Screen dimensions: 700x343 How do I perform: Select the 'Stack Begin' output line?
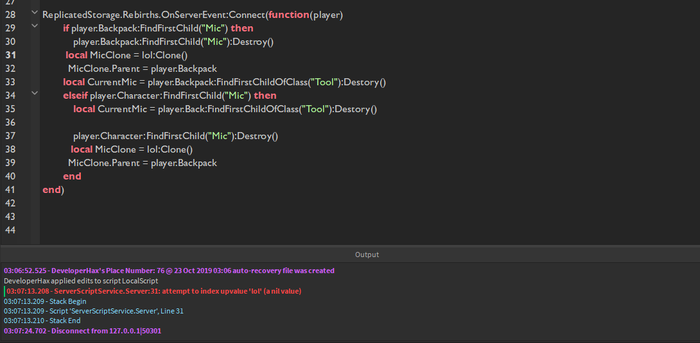pyautogui.click(x=45, y=301)
